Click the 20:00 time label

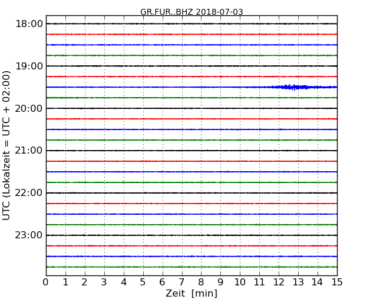click(29, 108)
